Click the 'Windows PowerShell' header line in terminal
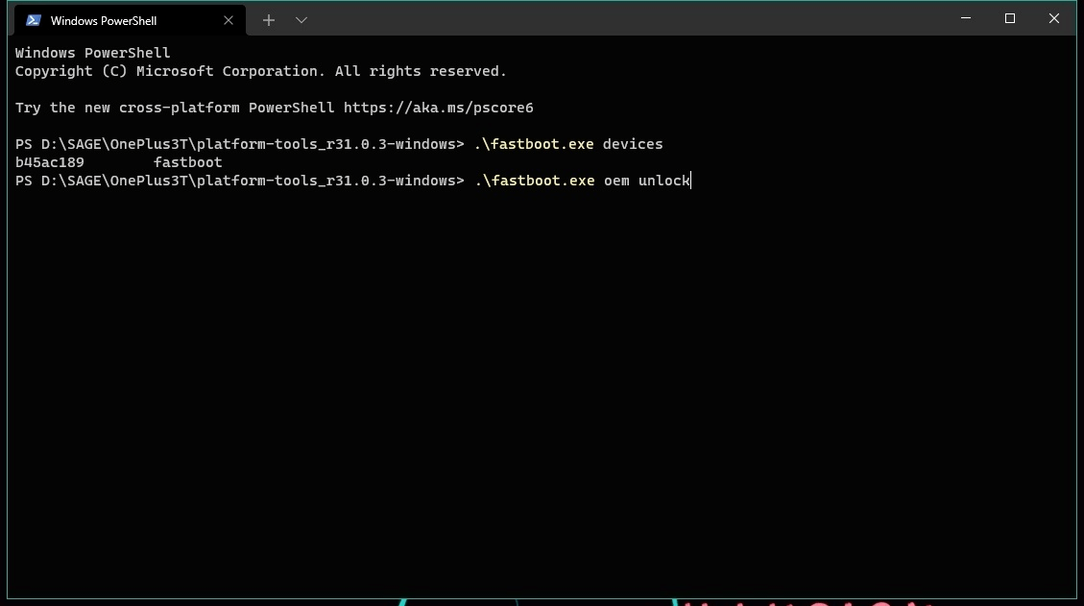This screenshot has height=606, width=1084. coord(92,53)
